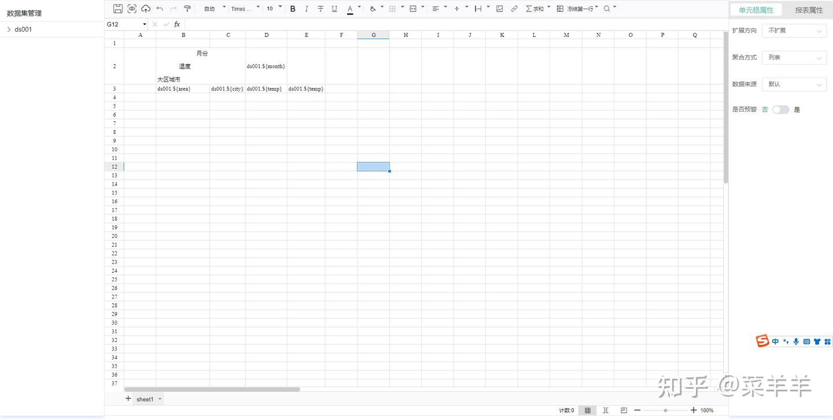The width and height of the screenshot is (833, 420).
Task: Expand the 扩展方向 dropdown showing 不扩展
Action: [x=794, y=30]
